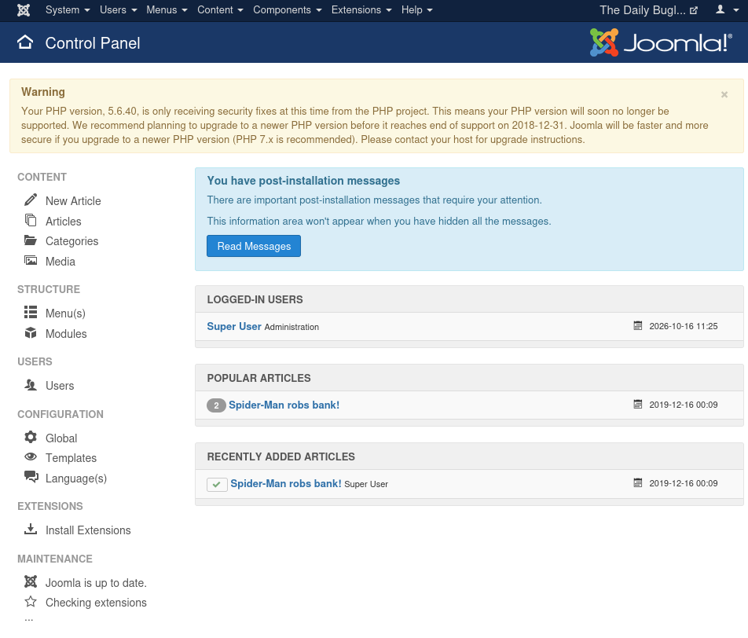Viewport: 748px width, 638px height.
Task: Expand the Extensions dropdown menu
Action: point(361,10)
